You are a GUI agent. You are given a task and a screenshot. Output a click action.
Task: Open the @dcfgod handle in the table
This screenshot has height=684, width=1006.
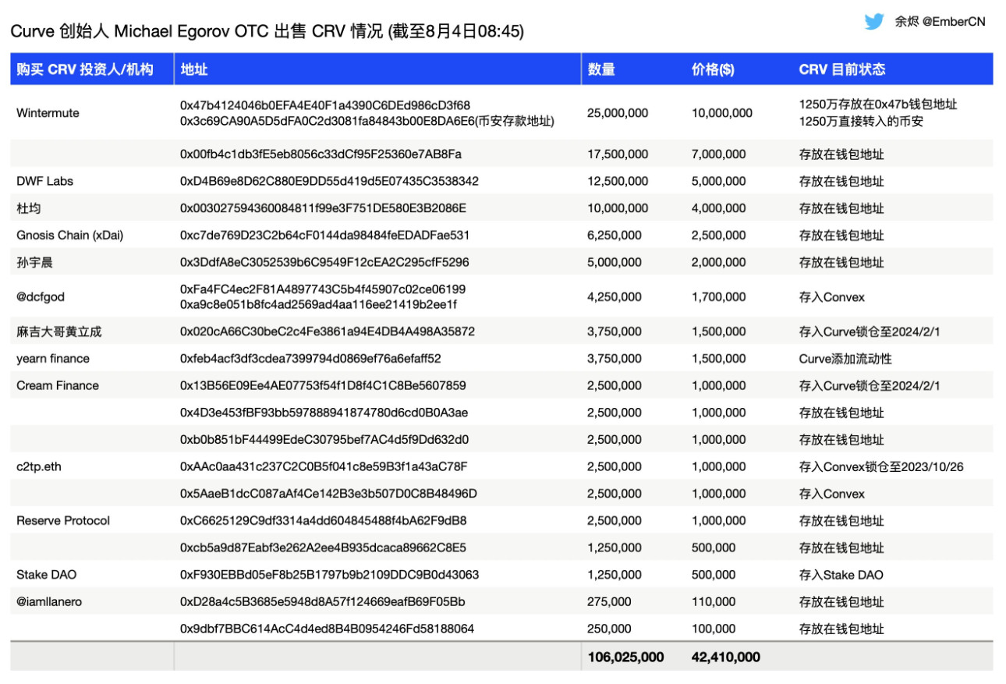[39, 296]
